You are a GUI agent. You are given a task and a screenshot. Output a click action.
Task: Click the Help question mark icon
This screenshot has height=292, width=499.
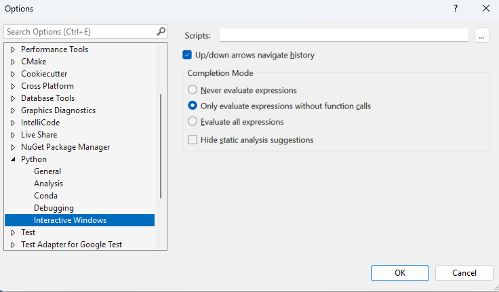click(454, 9)
